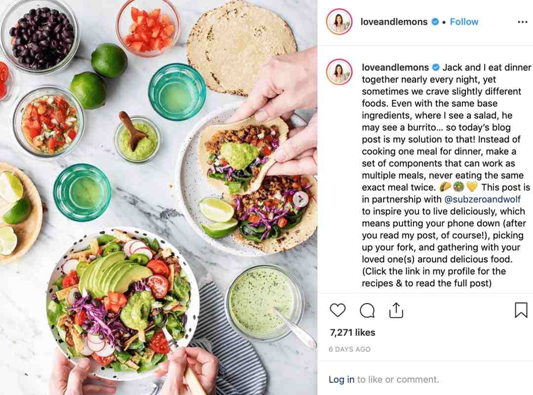The height and width of the screenshot is (395, 533).
Task: Share the post using the share arrow icon
Action: point(396,310)
